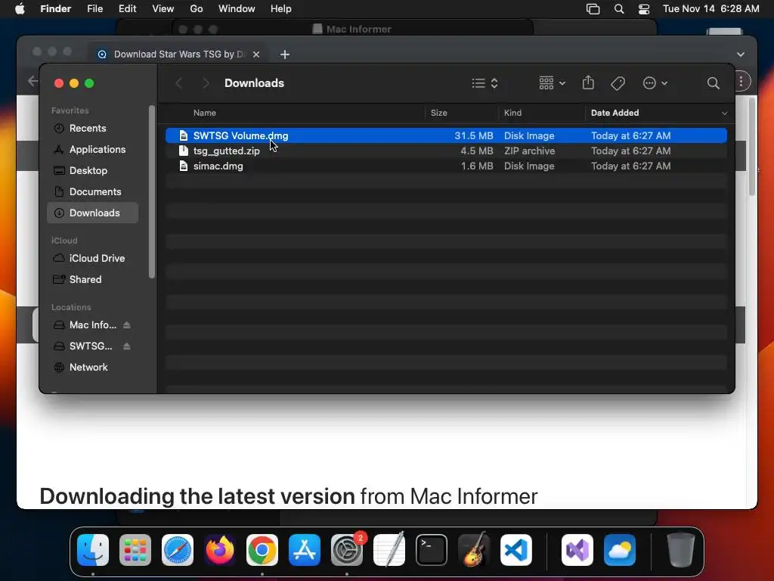The height and width of the screenshot is (581, 774).
Task: Open the Apple menu
Action: pyautogui.click(x=20, y=9)
